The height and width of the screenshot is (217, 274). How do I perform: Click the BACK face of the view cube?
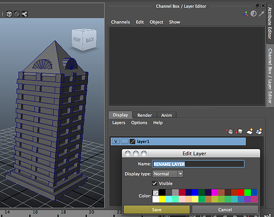coord(90,40)
